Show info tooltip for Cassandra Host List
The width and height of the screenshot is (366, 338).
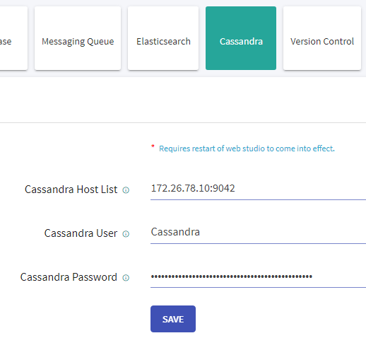pyautogui.click(x=126, y=190)
